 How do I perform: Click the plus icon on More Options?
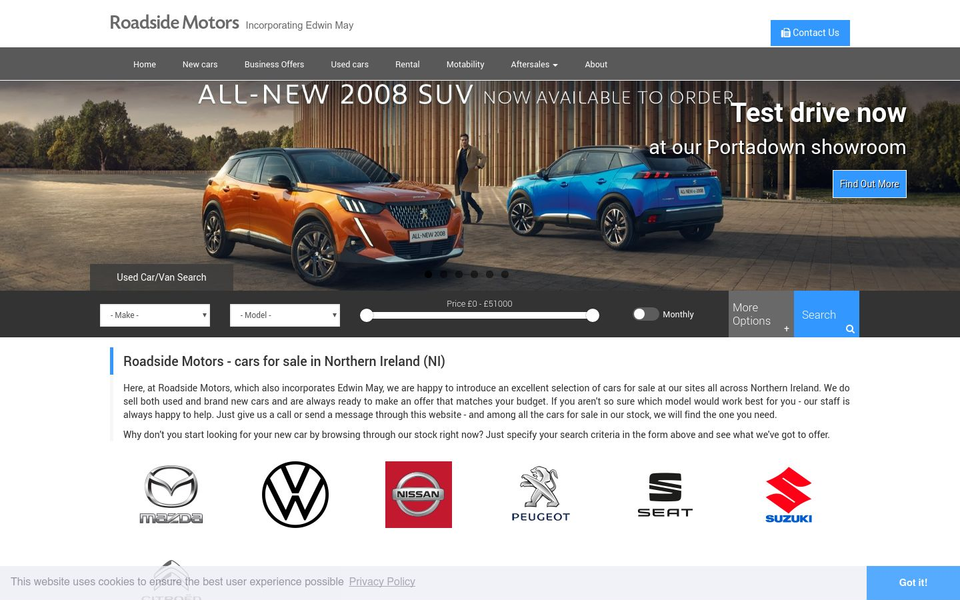pyautogui.click(x=787, y=329)
